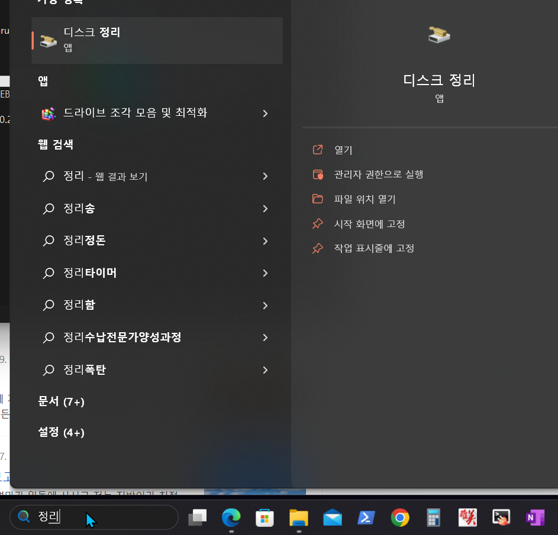Open the Calculator taskbar icon
558x535 pixels.
coord(434,518)
